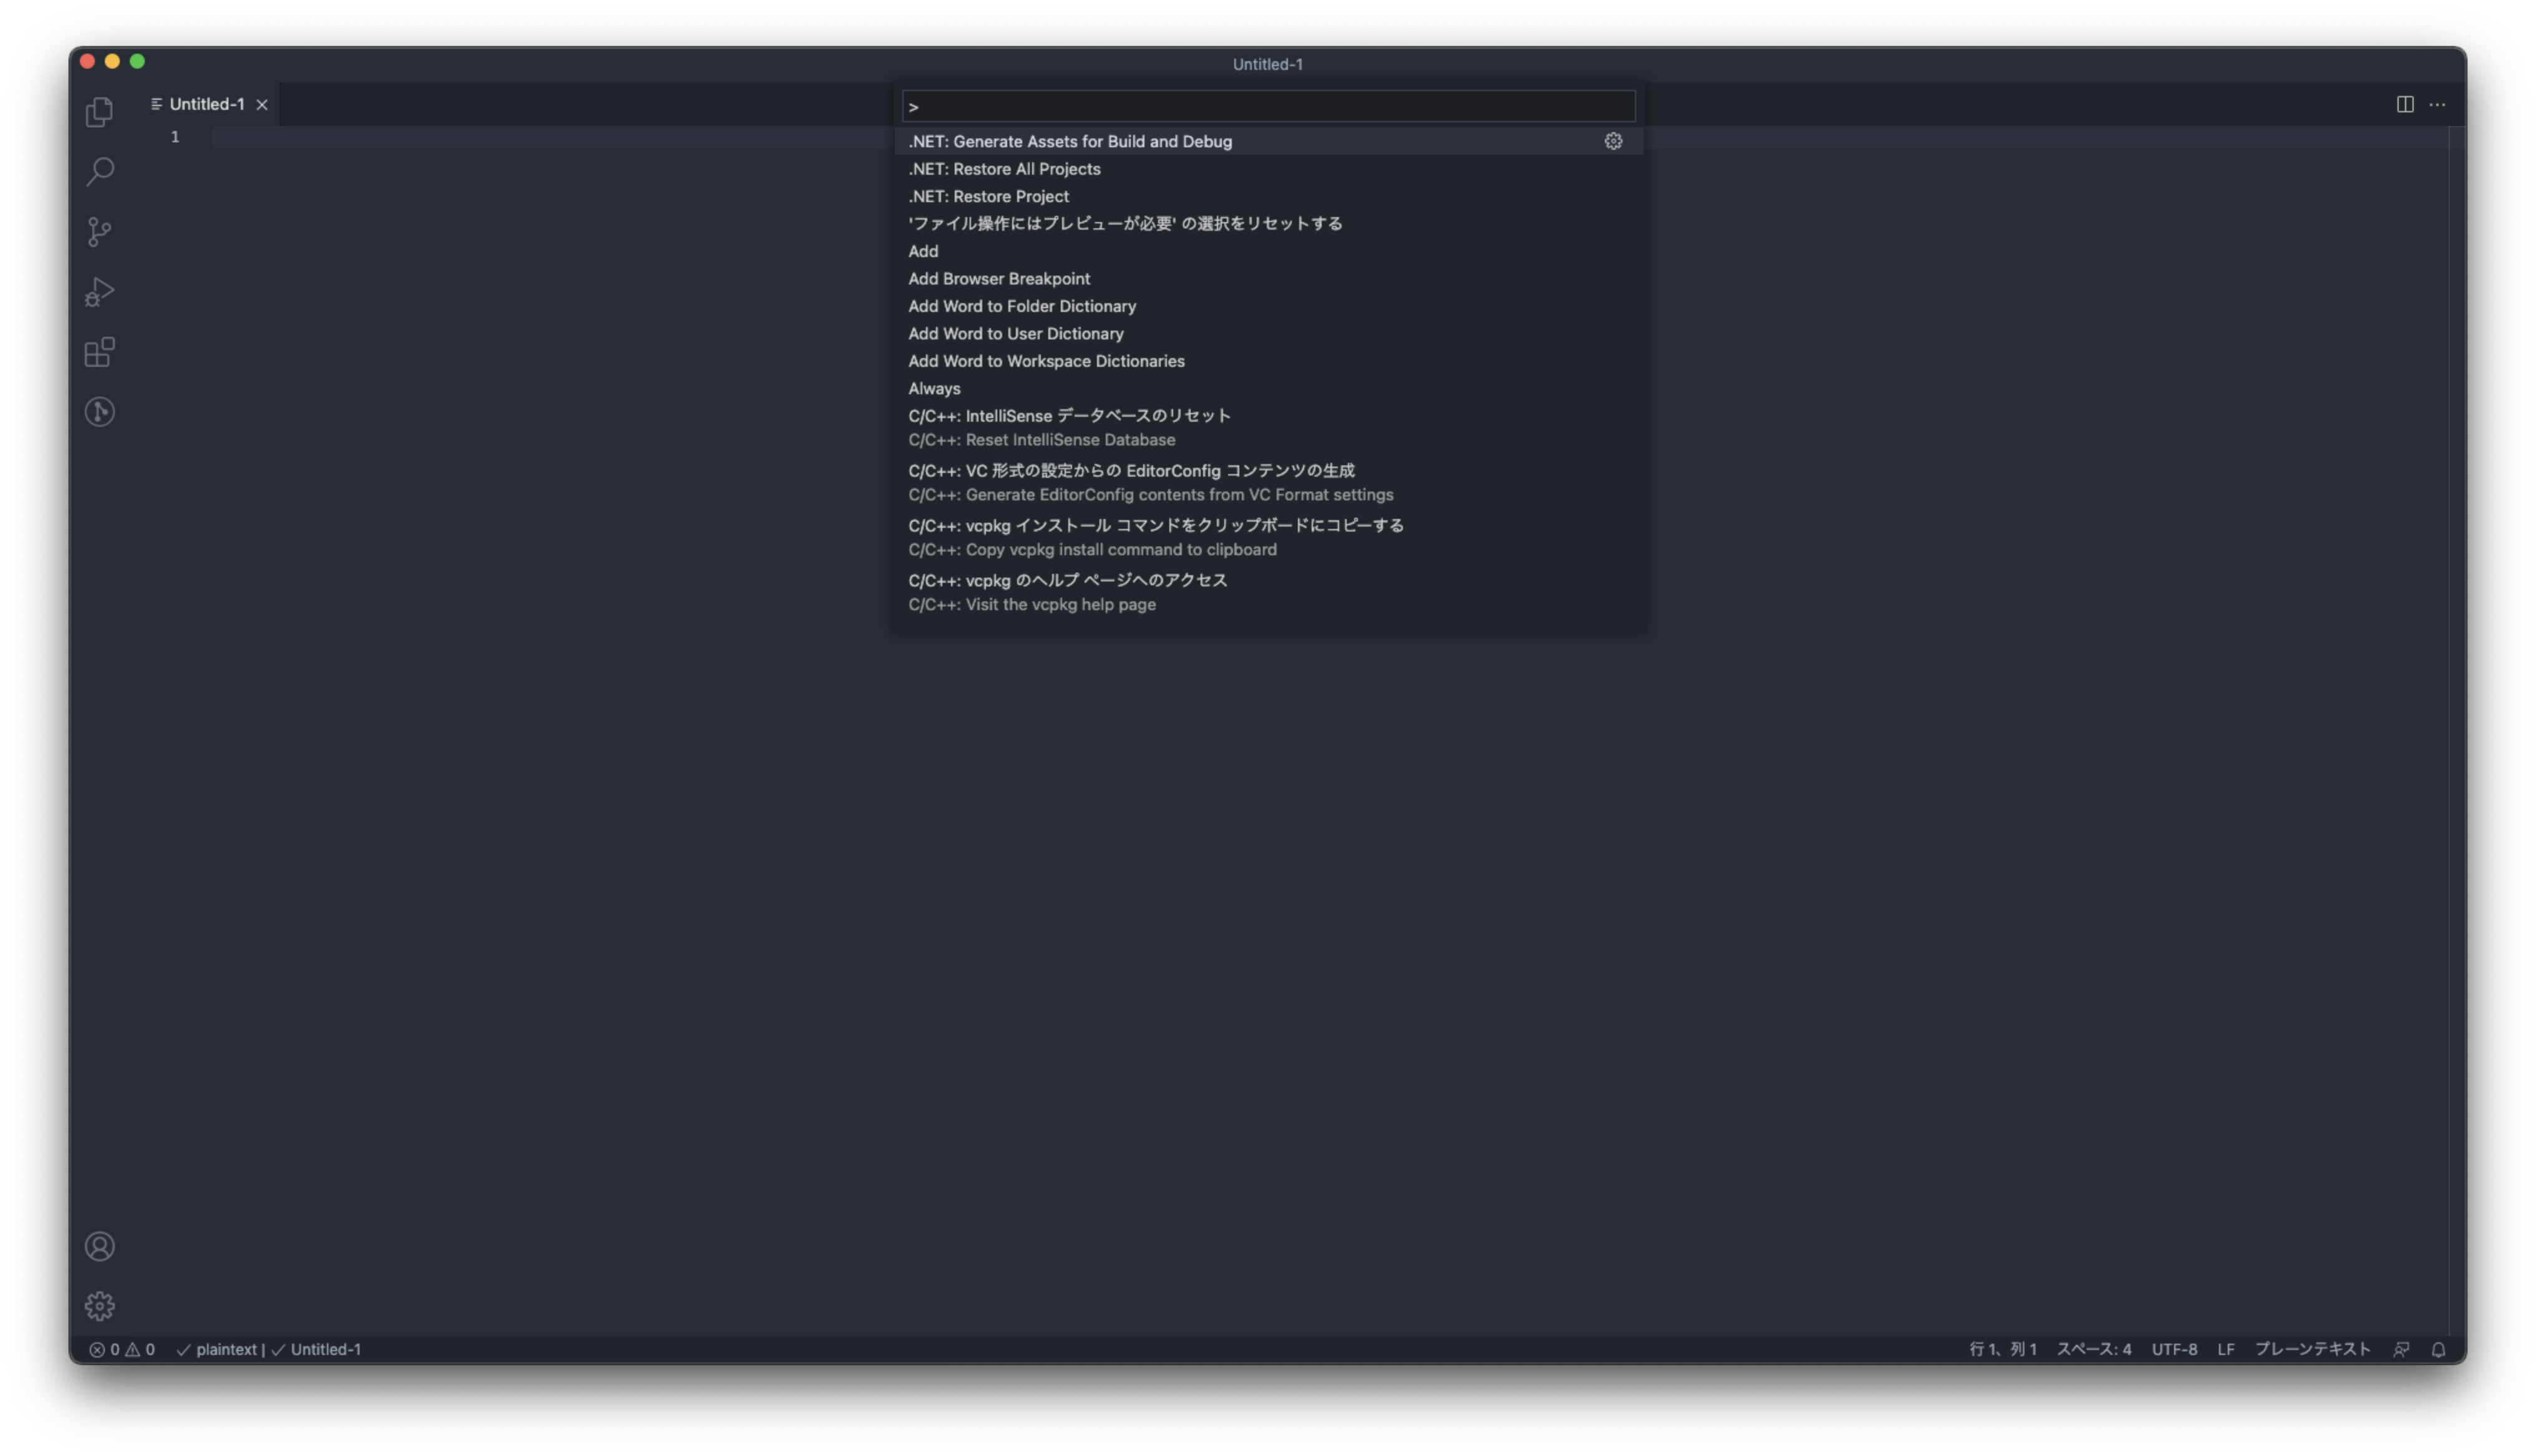
Task: Open the Extensions view
Action: click(x=99, y=352)
